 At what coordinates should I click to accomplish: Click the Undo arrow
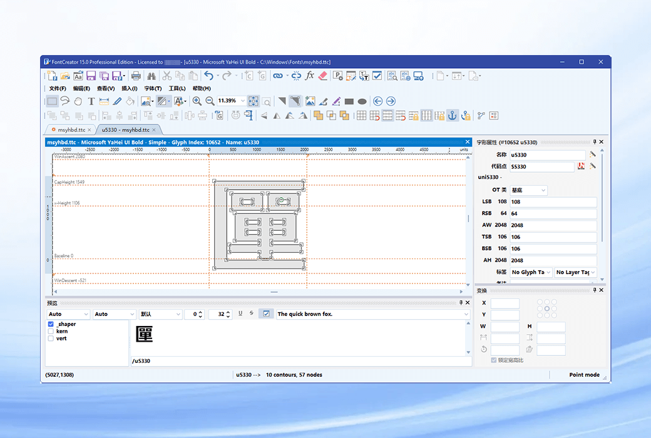pyautogui.click(x=209, y=76)
